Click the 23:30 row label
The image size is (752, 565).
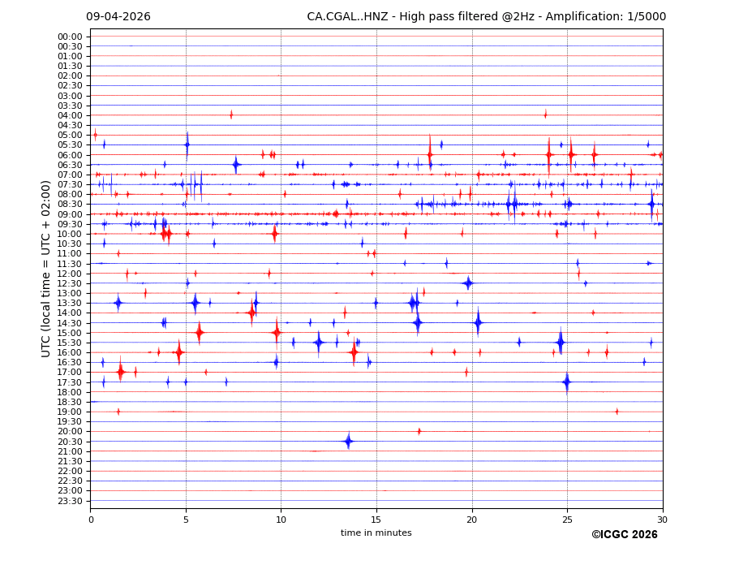pos(70,501)
